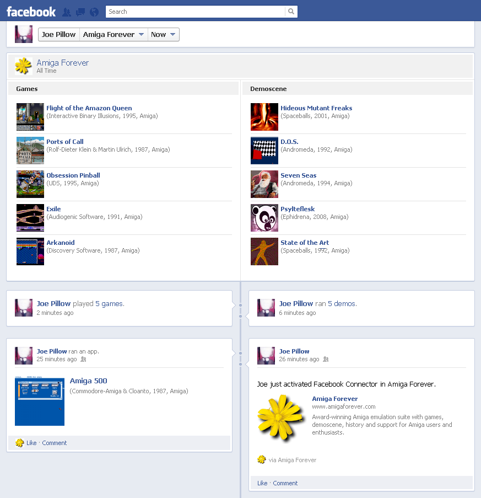Click profile avatar beside Joe Pillow button

pos(24,34)
